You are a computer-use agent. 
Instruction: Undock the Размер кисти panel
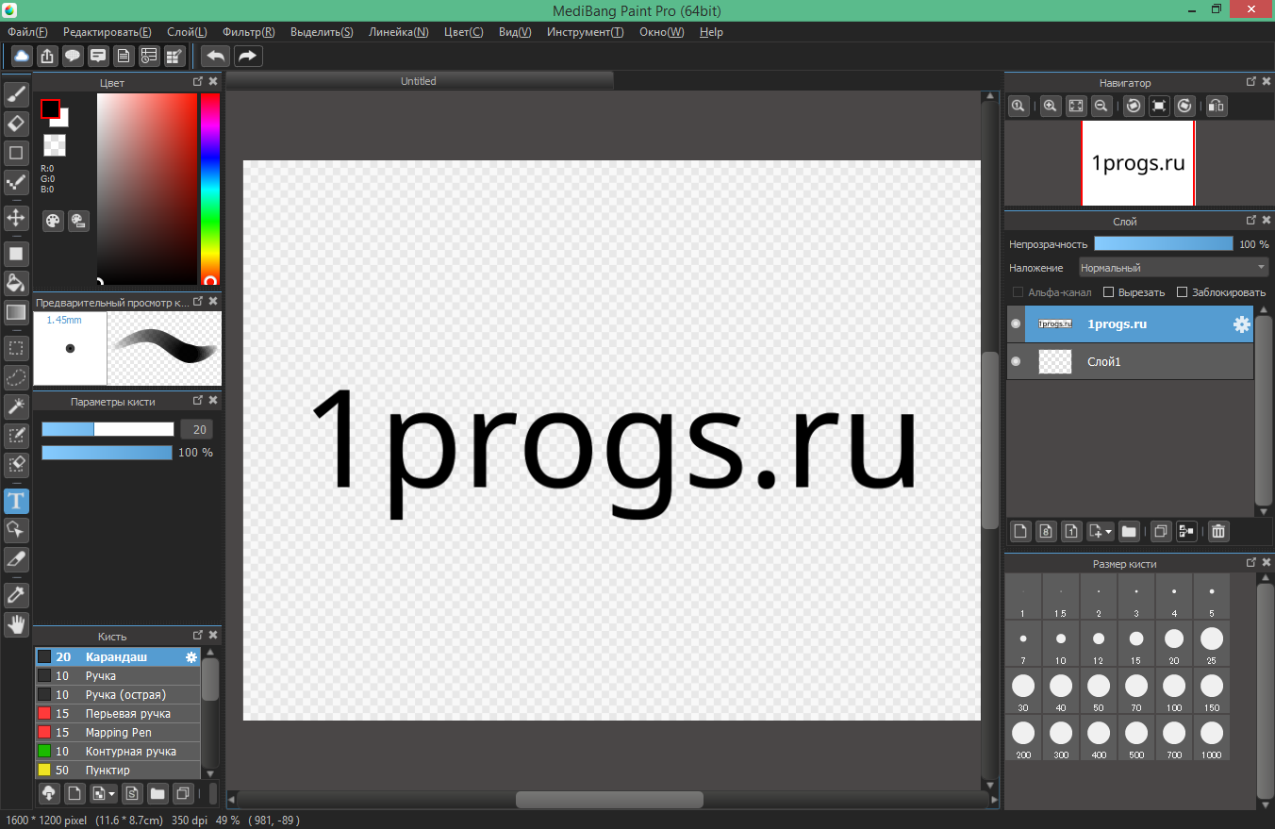click(1251, 562)
